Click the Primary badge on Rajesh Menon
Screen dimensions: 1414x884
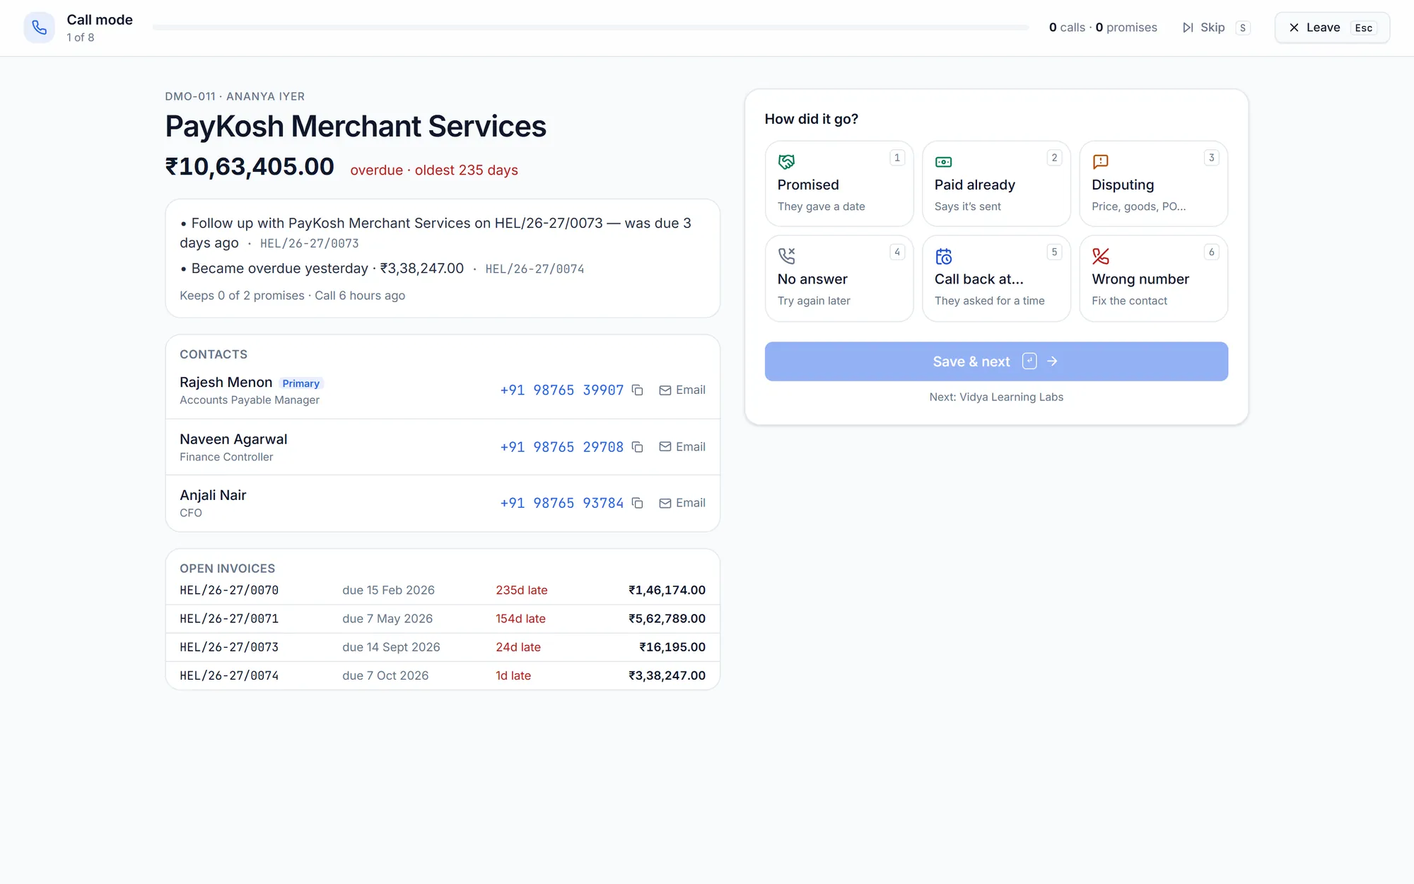300,383
